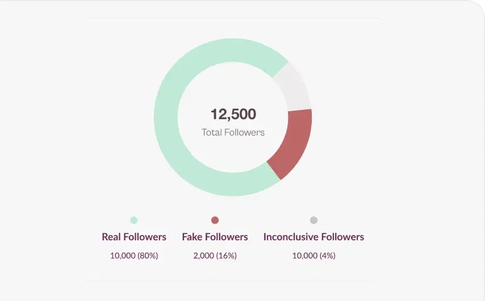Click the Total Followers caption text

pyautogui.click(x=233, y=132)
